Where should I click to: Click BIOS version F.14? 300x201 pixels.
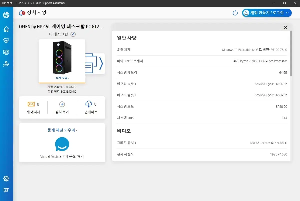[284, 118]
